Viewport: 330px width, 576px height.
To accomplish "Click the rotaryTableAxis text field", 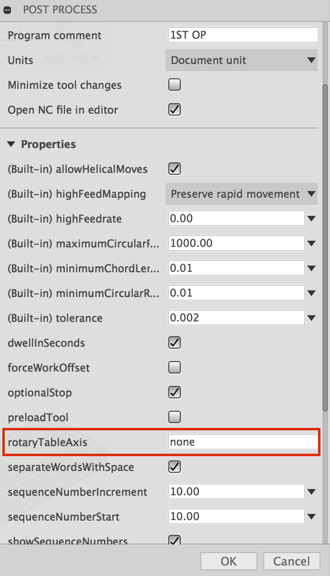I will tap(243, 442).
